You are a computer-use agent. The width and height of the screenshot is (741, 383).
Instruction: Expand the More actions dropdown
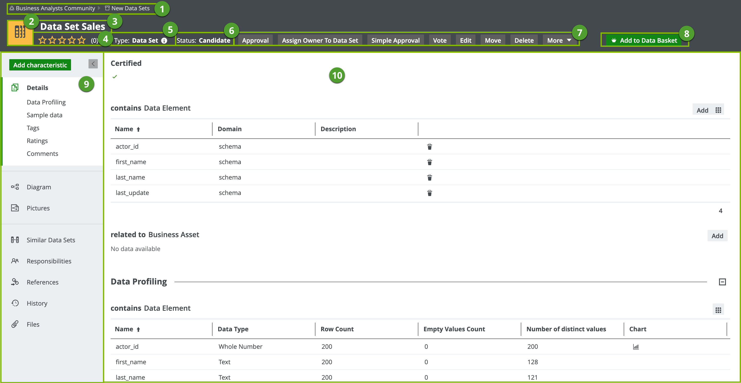(x=559, y=40)
